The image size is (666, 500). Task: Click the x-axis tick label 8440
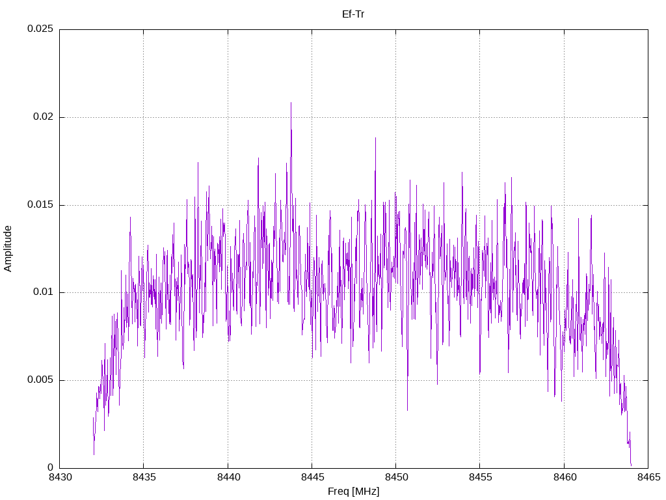tap(228, 477)
